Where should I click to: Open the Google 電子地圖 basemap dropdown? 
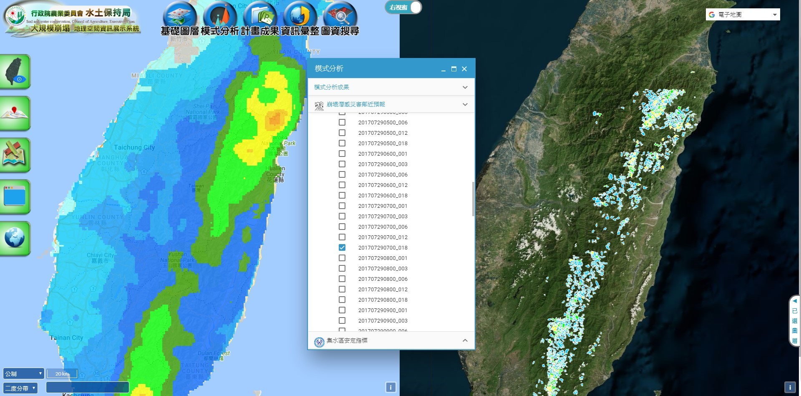[743, 15]
